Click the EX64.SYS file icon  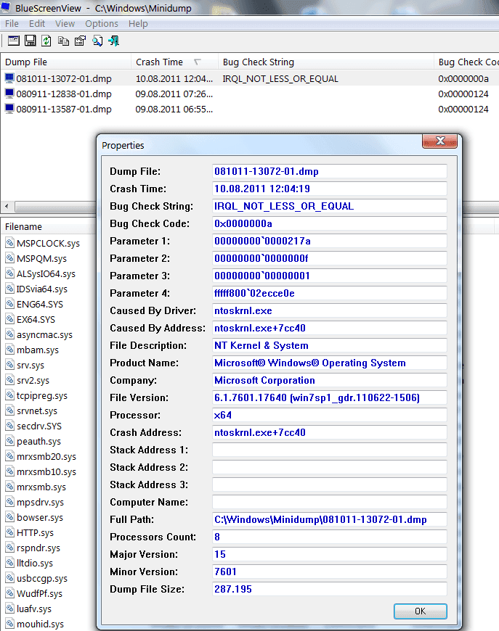[x=9, y=319]
